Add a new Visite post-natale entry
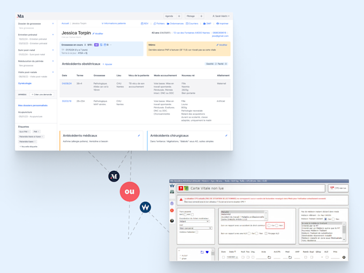The height and width of the screenshot is (273, 364). (x=53, y=72)
